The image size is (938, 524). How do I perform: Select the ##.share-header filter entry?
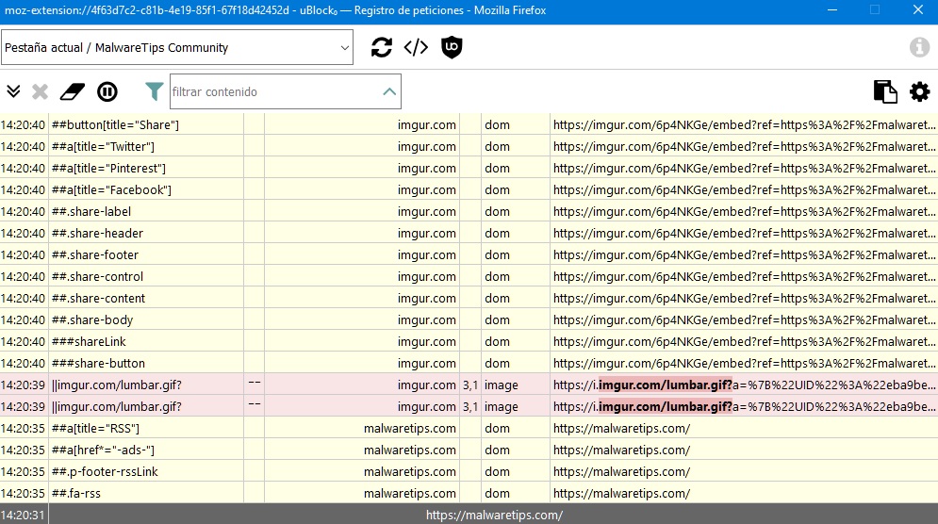pyautogui.click(x=97, y=234)
